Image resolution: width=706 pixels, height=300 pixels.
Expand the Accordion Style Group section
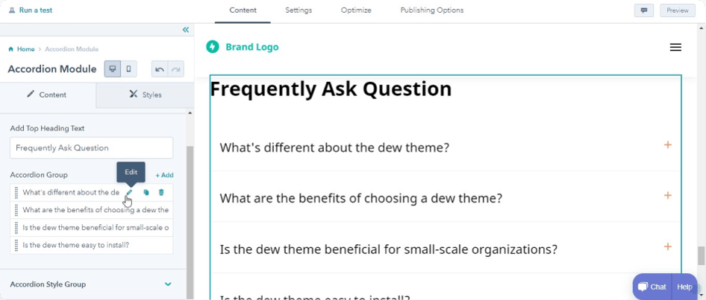coord(168,284)
